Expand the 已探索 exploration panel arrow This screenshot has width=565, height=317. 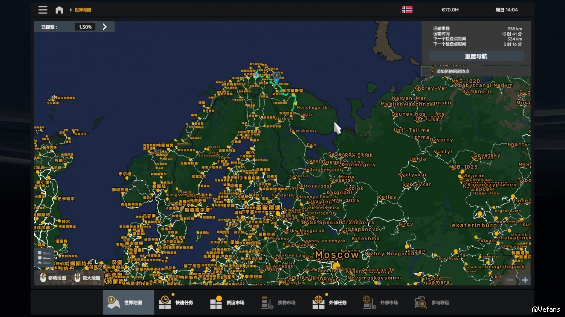point(105,27)
